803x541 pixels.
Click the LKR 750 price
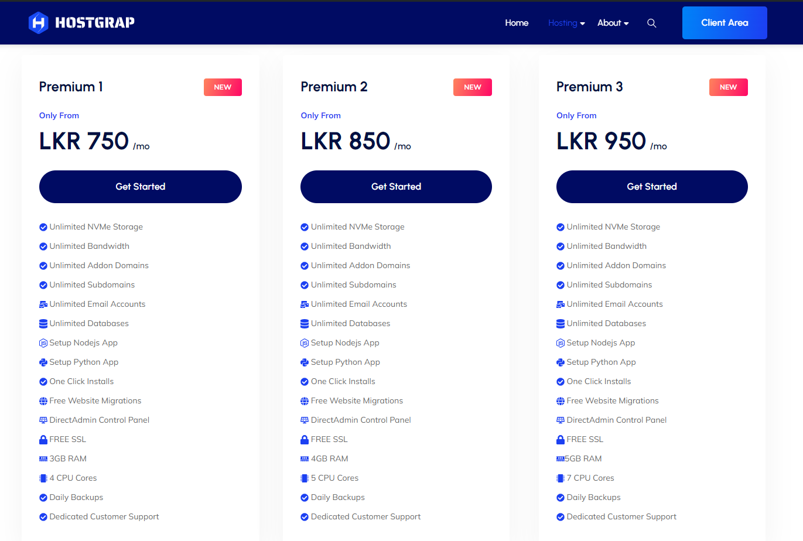tap(84, 141)
